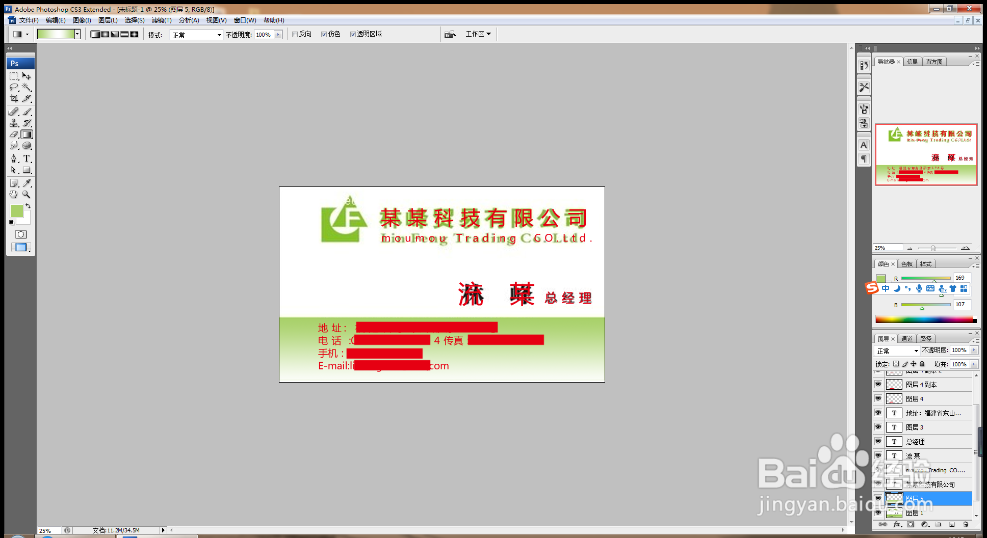
Task: Open the 工作区 workspace dropdown
Action: 478,34
